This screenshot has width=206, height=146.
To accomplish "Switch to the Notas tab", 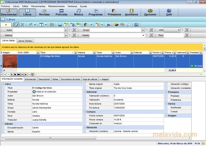I will [x=55, y=79].
